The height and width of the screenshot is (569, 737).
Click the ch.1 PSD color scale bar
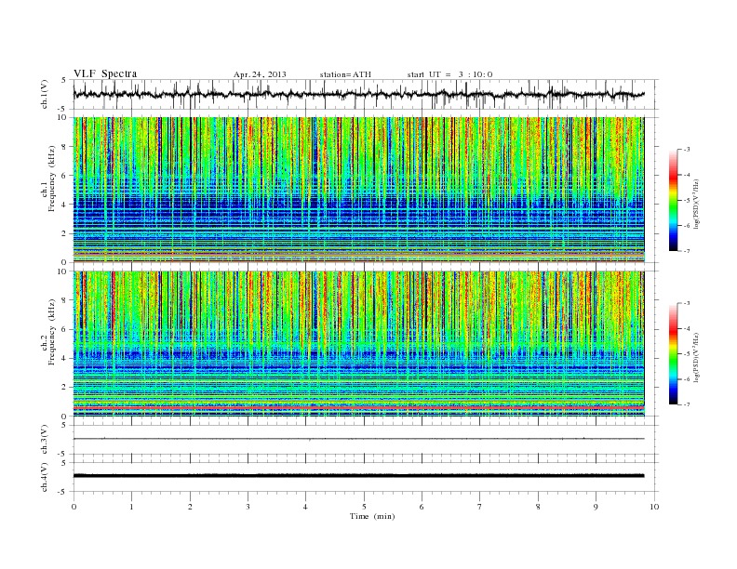click(673, 200)
